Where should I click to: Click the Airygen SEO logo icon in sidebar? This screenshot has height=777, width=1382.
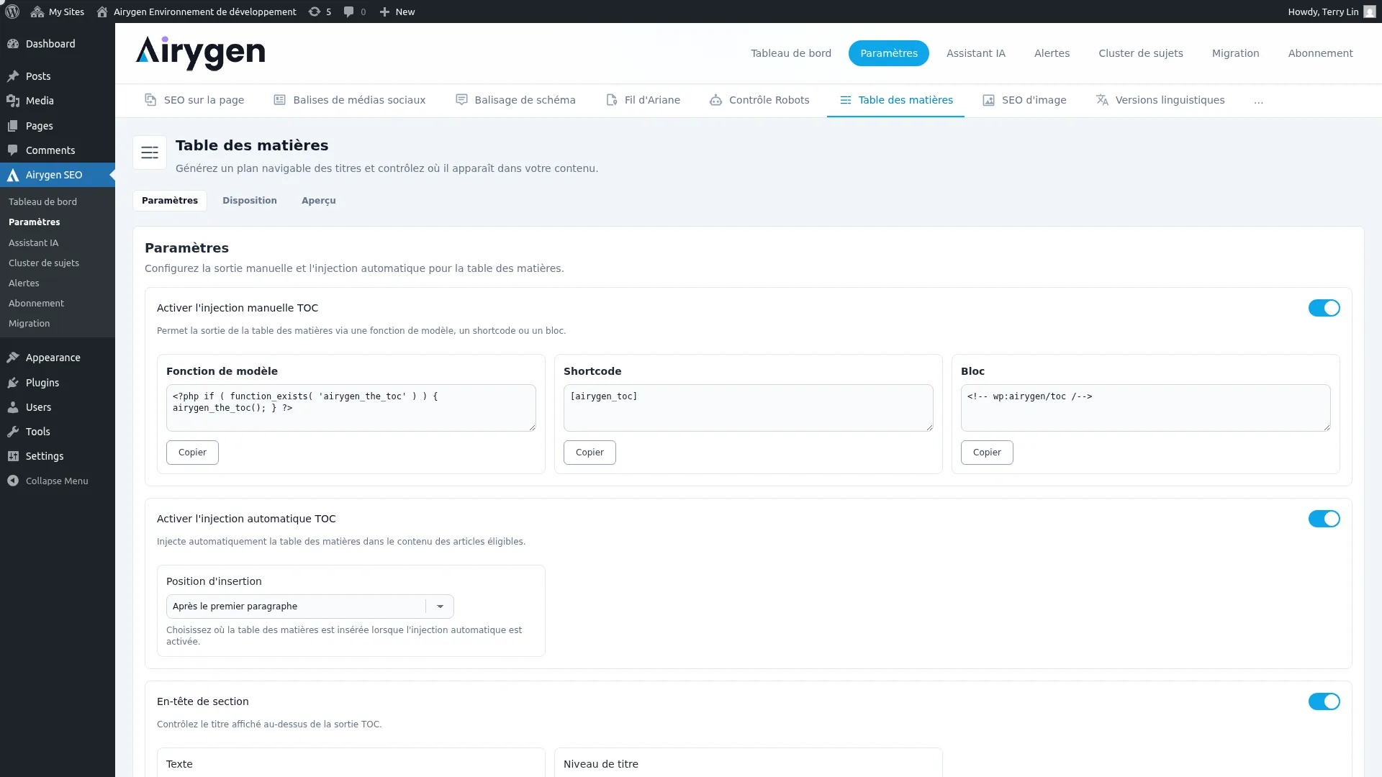tap(13, 175)
